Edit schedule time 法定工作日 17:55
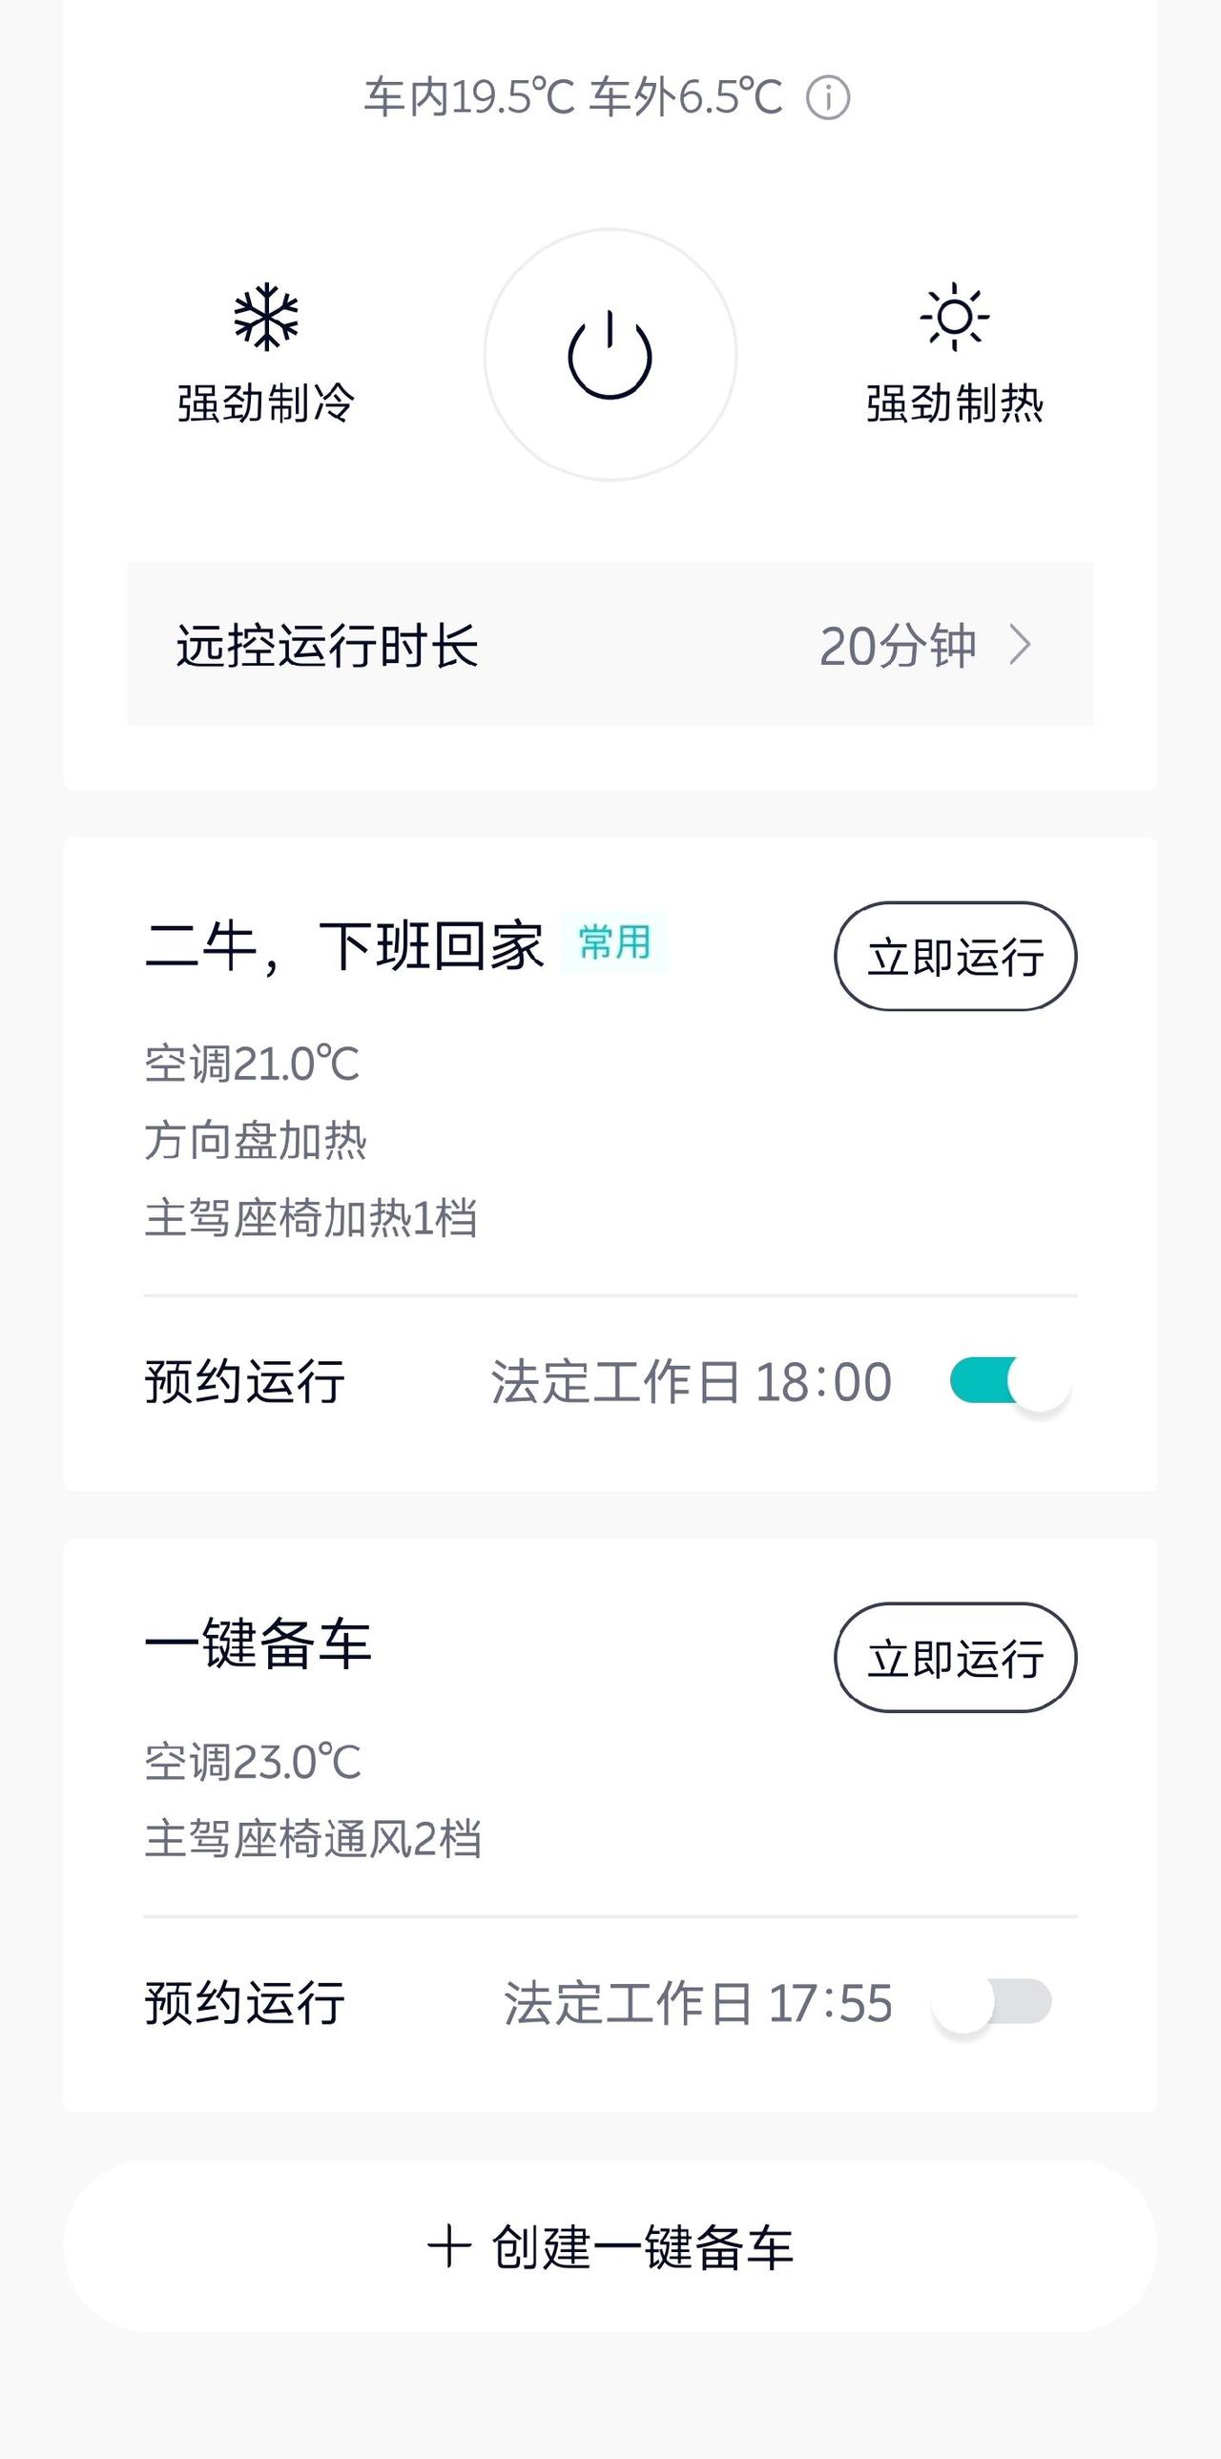1221x2459 pixels. click(x=698, y=2003)
